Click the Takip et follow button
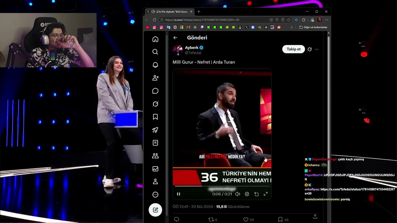This screenshot has width=397, height=223. (x=294, y=49)
